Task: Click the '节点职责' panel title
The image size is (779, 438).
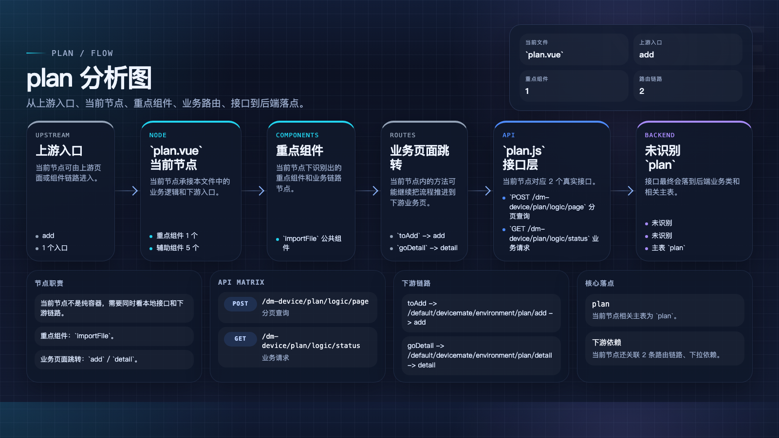Action: [49, 283]
